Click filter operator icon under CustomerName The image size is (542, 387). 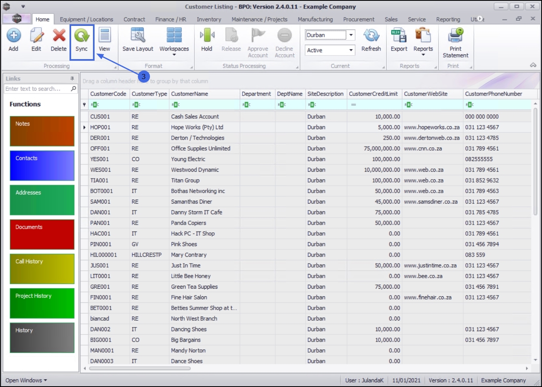(176, 105)
